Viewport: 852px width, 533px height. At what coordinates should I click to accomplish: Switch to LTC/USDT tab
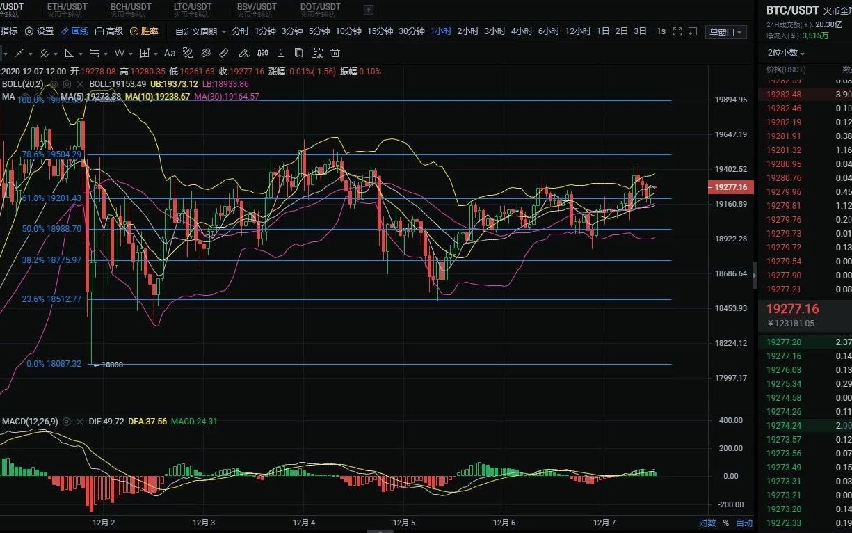click(x=193, y=10)
